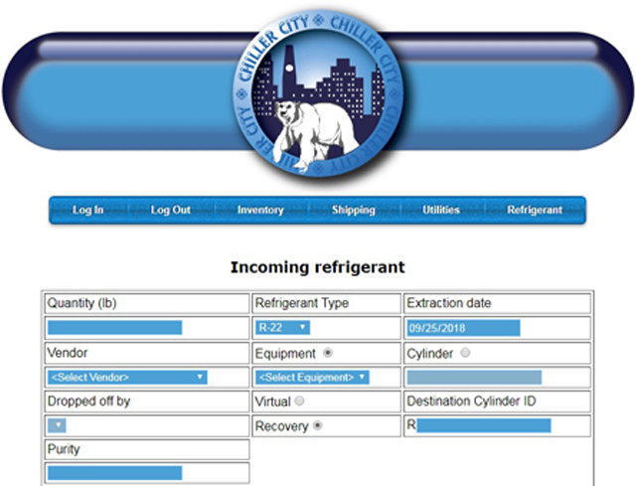636x486 pixels.
Task: Select the Virtual radio button
Action: (x=299, y=402)
